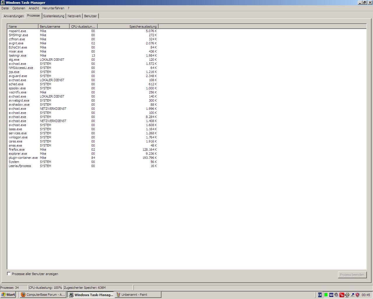
Task: Switch to the Netzwerk tab
Action: (x=74, y=16)
